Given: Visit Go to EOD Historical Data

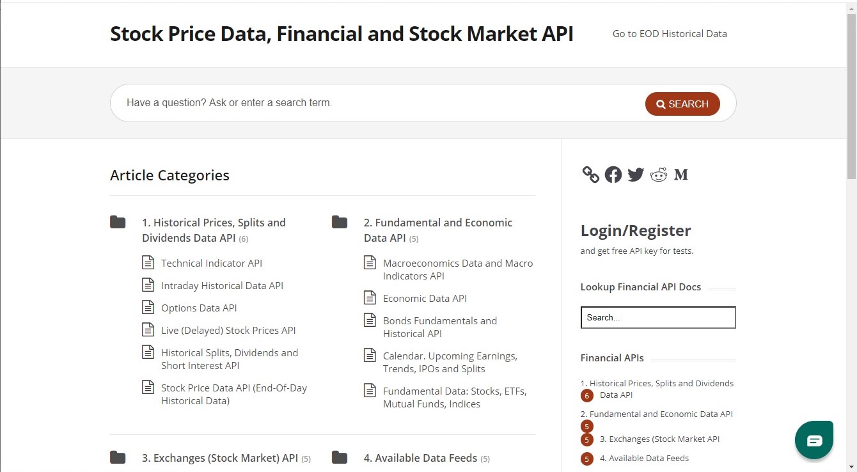Looking at the screenshot, I should pyautogui.click(x=669, y=33).
